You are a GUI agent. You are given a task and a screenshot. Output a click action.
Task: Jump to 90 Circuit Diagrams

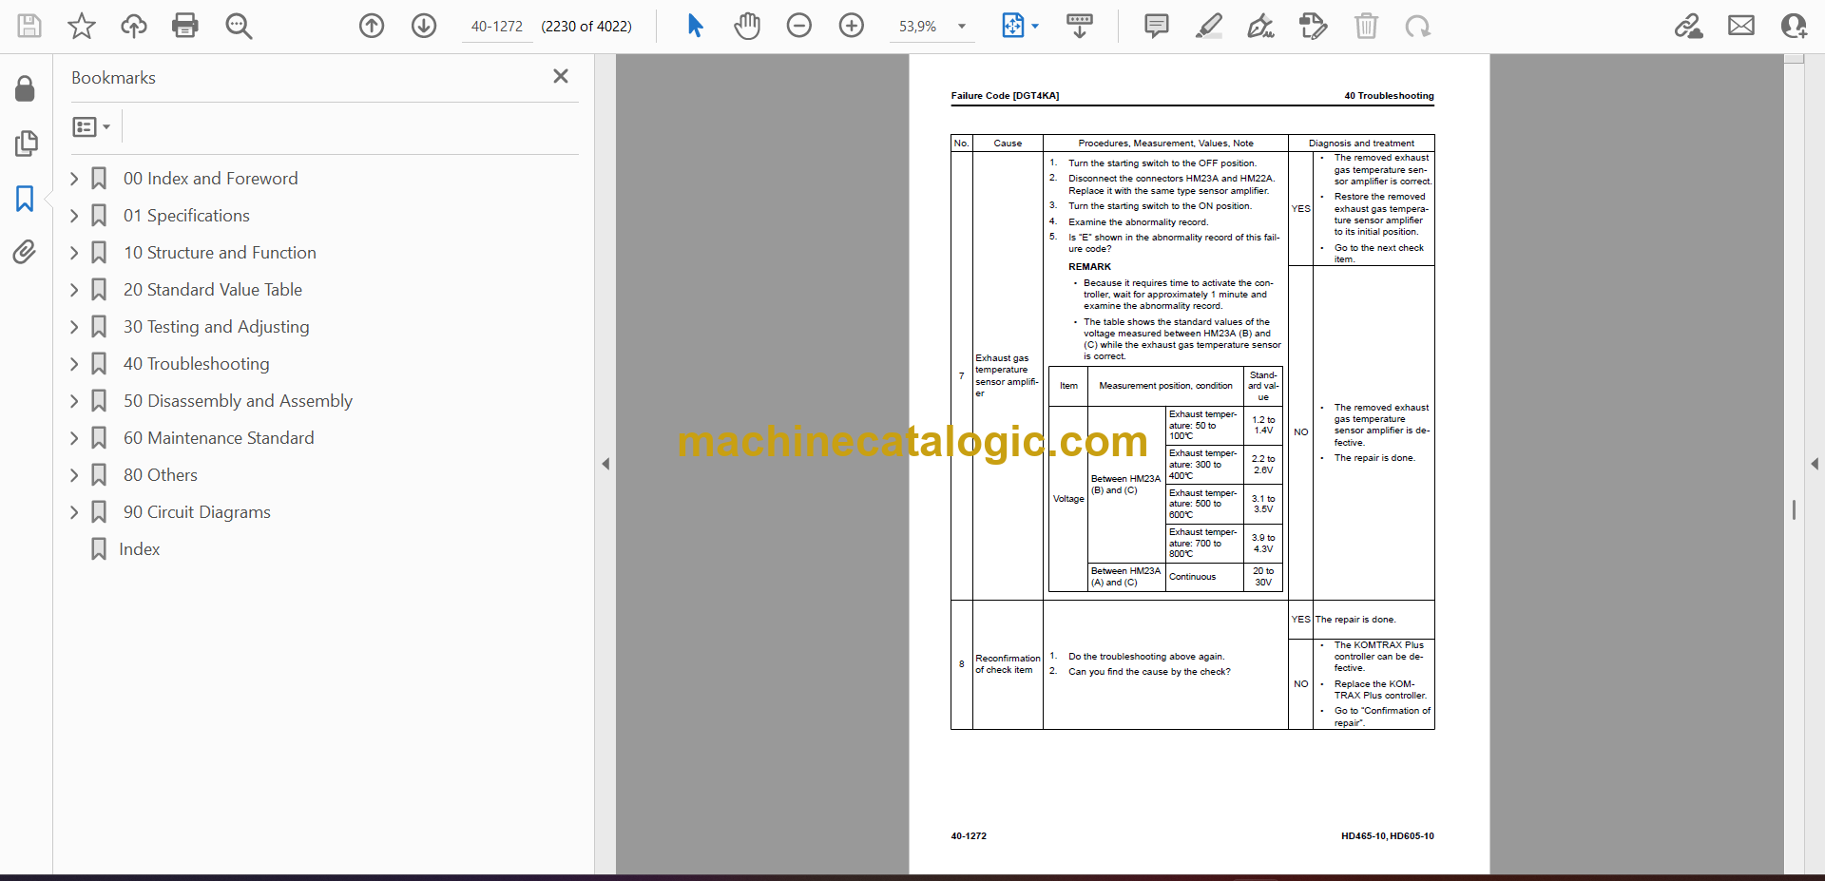click(x=197, y=511)
